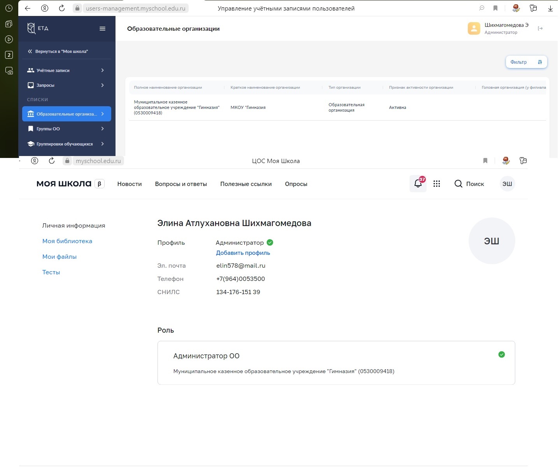Viewport: 560px width, 470px height.
Task: Open the play icon in browser sidebar
Action: click(9, 39)
